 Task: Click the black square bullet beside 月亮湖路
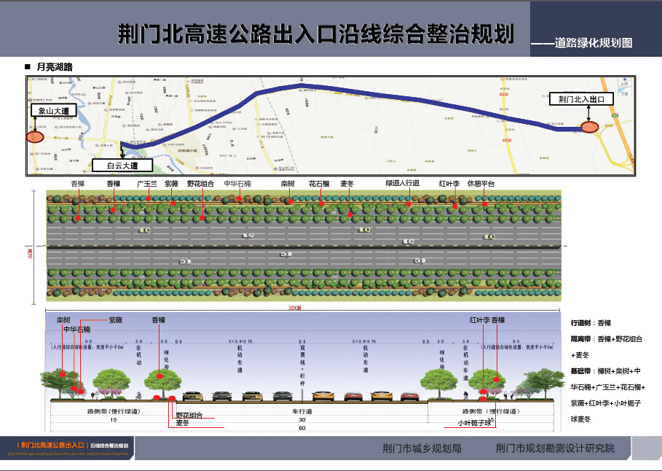(x=28, y=66)
